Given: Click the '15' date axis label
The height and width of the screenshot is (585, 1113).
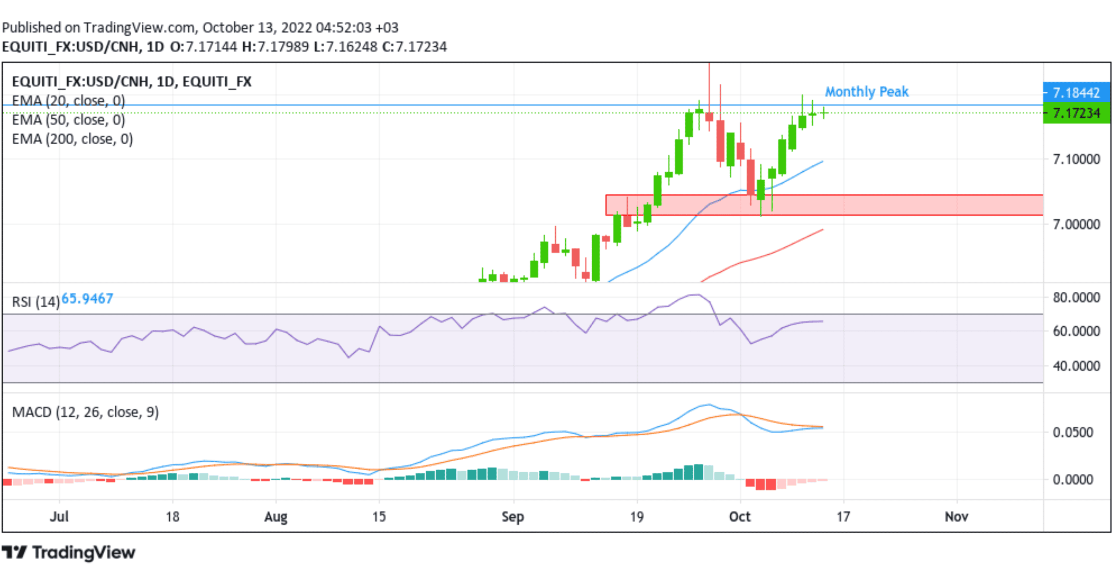Looking at the screenshot, I should [x=379, y=517].
